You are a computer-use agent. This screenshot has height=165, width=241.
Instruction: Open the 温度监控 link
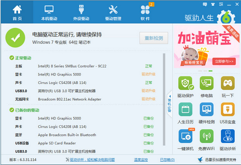[141, 160]
